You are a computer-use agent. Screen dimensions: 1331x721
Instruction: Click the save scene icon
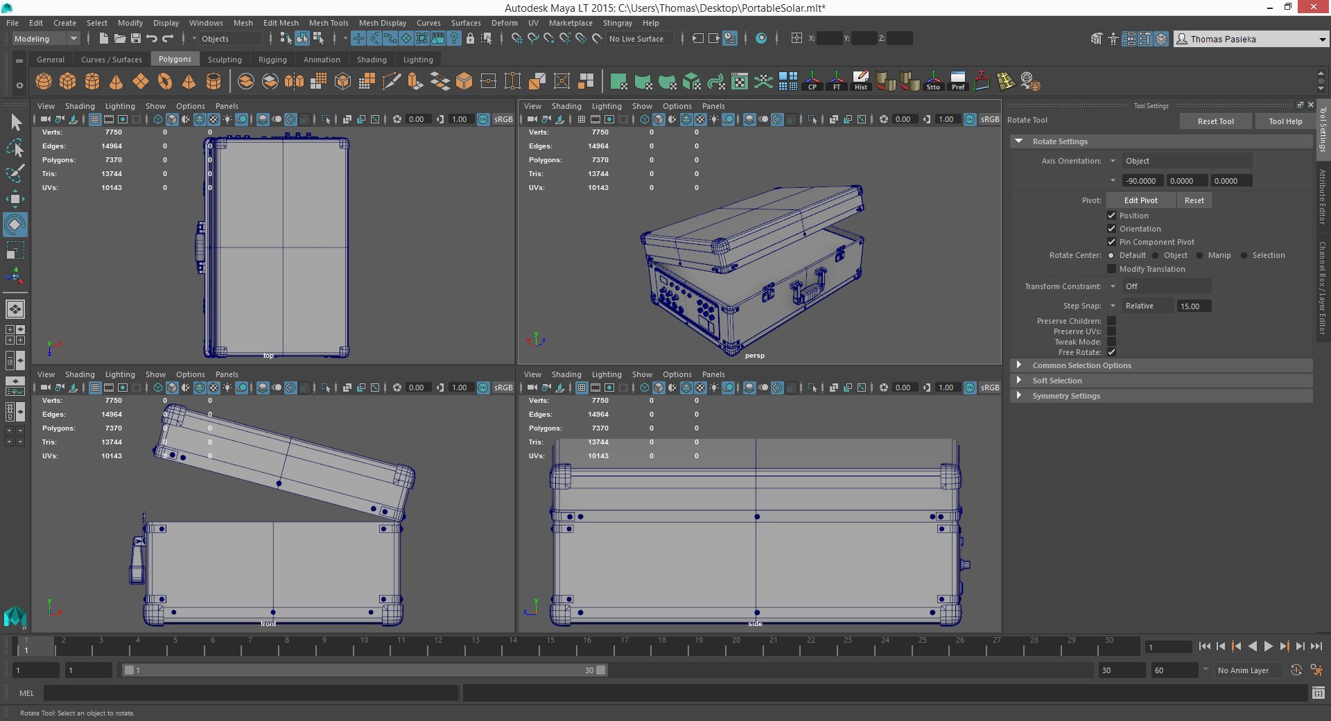[x=136, y=39]
